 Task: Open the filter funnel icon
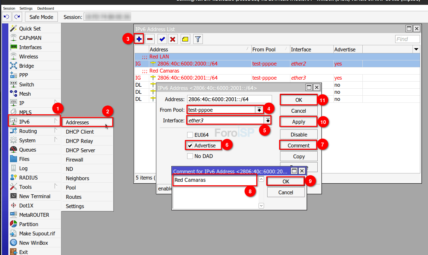click(198, 39)
